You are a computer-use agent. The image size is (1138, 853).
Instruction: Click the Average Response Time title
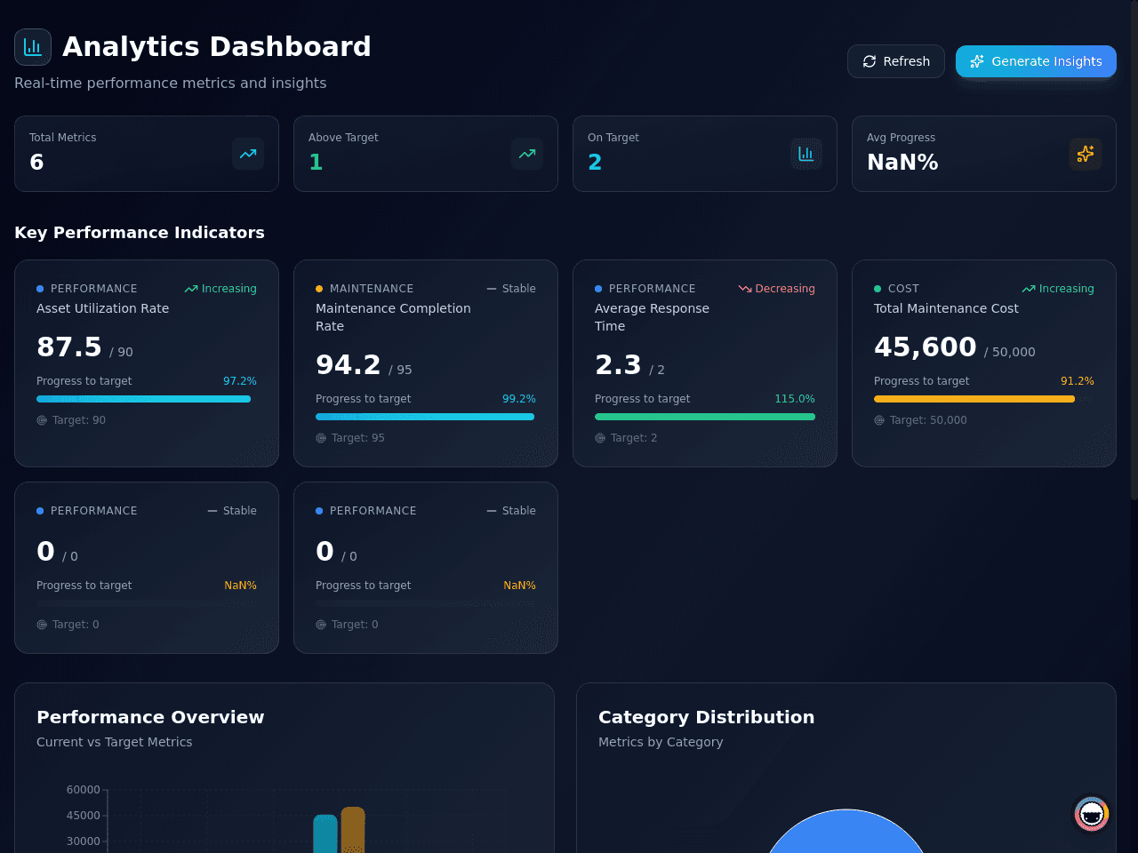(x=652, y=317)
